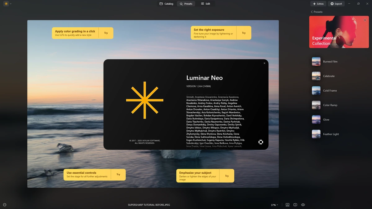
Task: Minimize the Luminar Neo window
Action: 349,4
